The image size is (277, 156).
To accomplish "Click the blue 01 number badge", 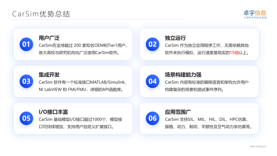I will 26,44.
